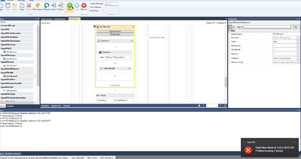This screenshot has height=159, width=301.
Task: Click the Export icon
Action: click(x=61, y=6)
